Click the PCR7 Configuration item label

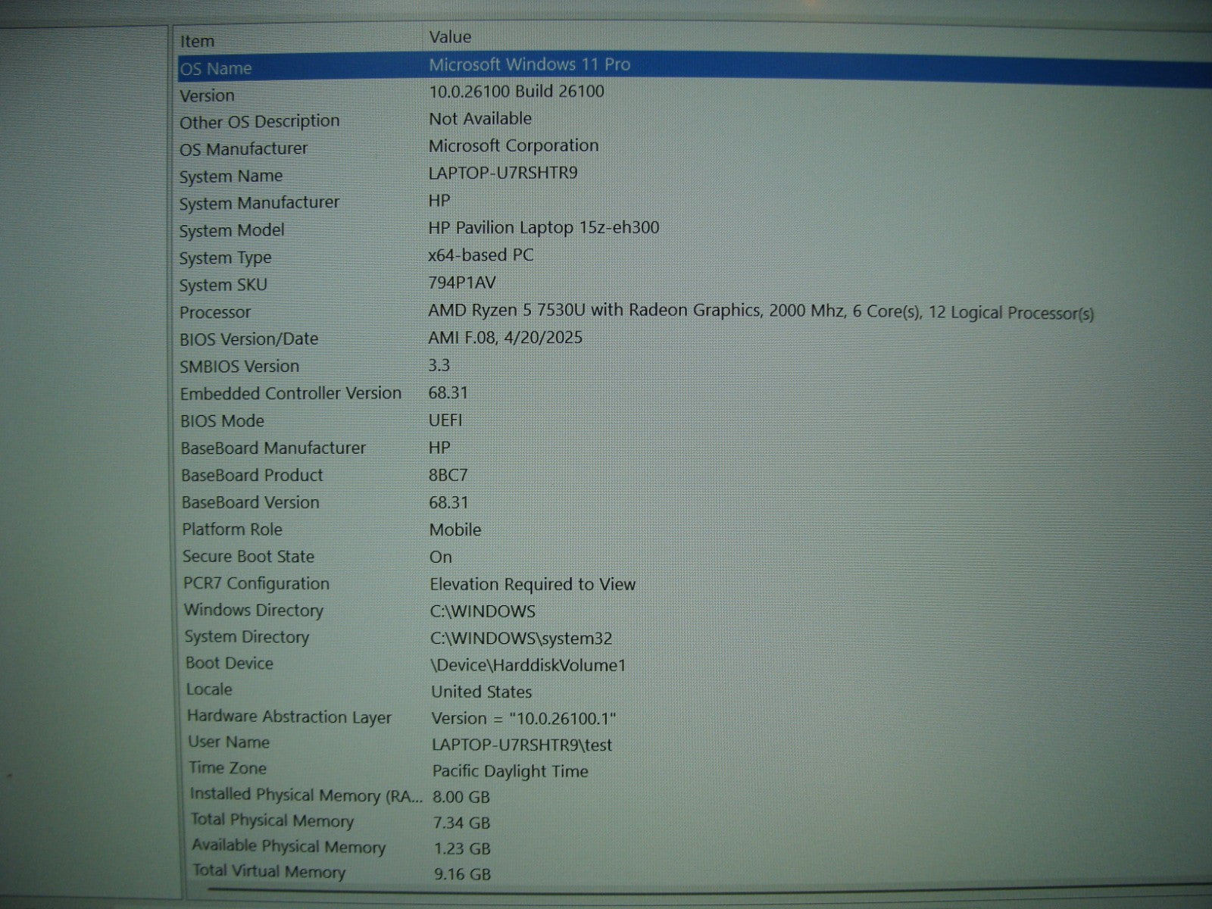click(x=256, y=583)
